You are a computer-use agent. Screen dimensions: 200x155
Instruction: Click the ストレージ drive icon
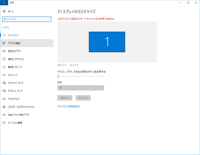tap(4, 75)
